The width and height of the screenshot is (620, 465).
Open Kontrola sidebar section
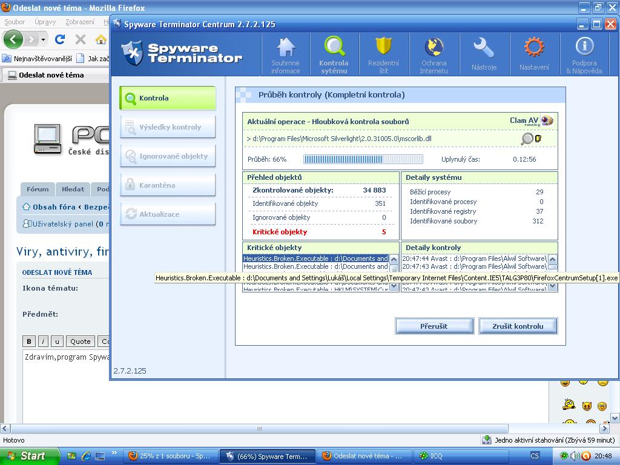(168, 98)
